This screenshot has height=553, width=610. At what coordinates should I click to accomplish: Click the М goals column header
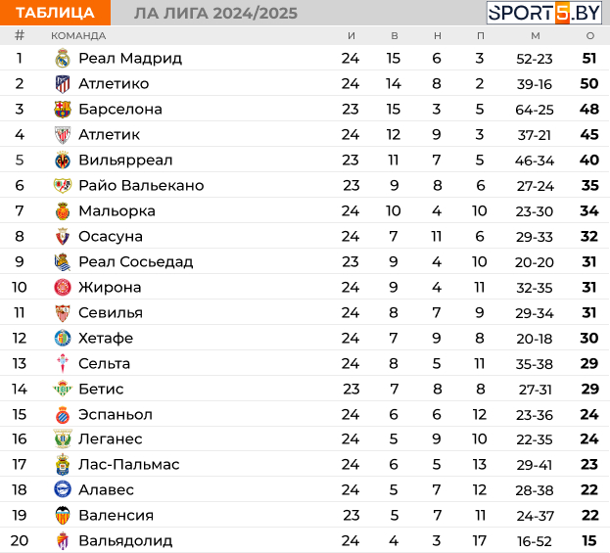536,36
